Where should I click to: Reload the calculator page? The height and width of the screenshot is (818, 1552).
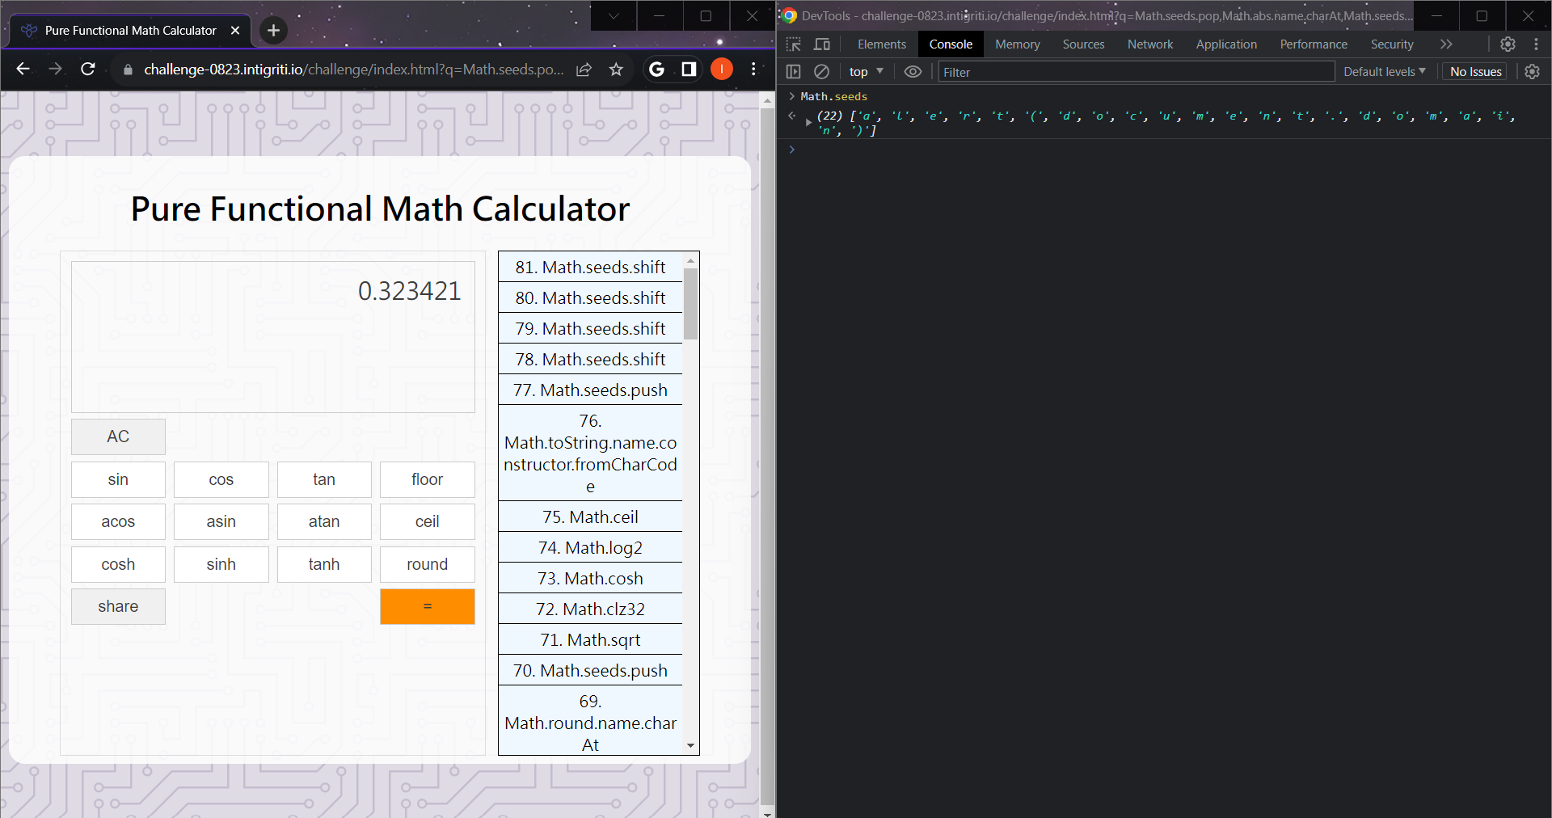point(88,70)
